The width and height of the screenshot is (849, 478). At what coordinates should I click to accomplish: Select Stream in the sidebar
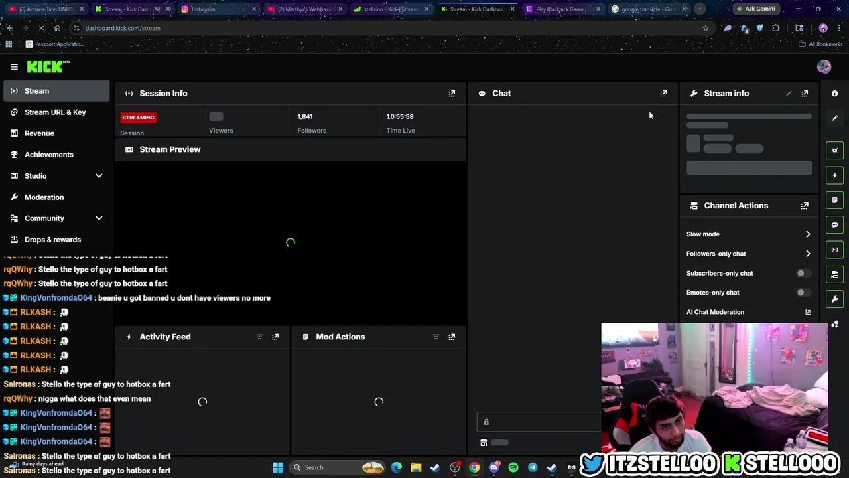tap(56, 91)
